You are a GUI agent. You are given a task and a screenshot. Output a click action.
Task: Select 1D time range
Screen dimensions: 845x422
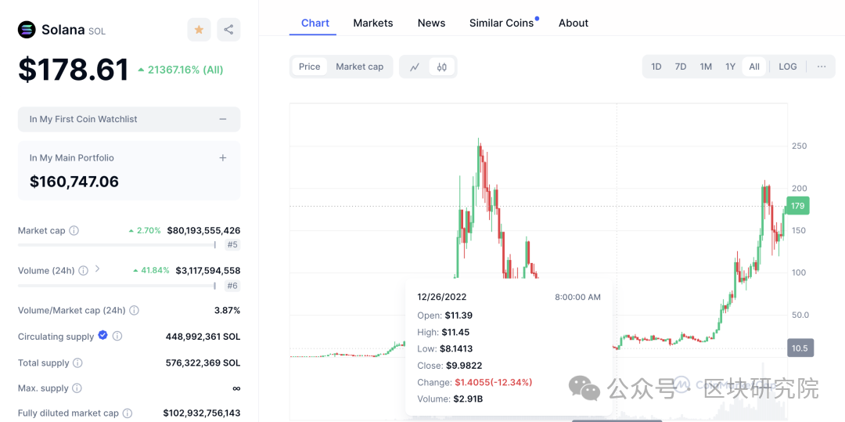[x=656, y=67]
